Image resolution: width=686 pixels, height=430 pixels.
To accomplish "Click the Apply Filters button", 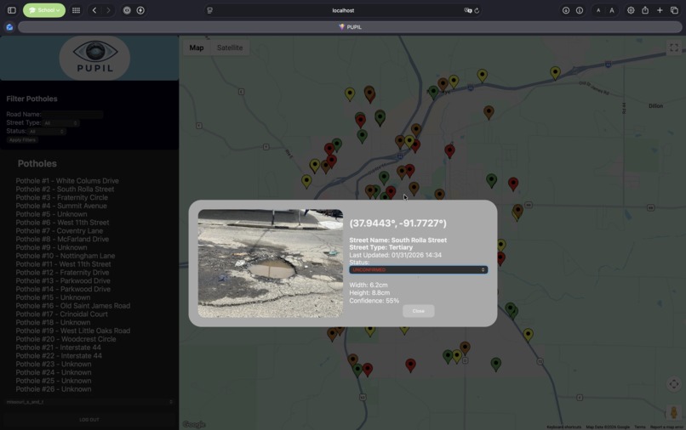I will click(22, 140).
